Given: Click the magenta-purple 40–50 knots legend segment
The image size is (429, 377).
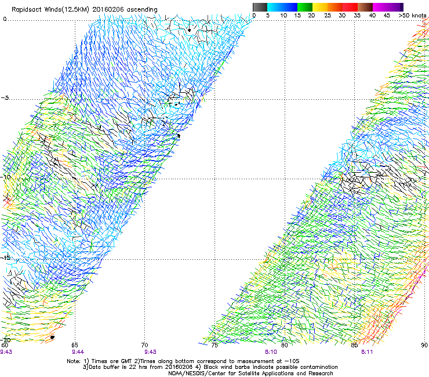Looking at the screenshot, I should coord(388,7).
